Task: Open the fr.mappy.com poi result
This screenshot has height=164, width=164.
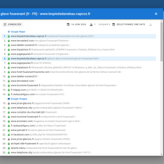Action: click(37, 90)
